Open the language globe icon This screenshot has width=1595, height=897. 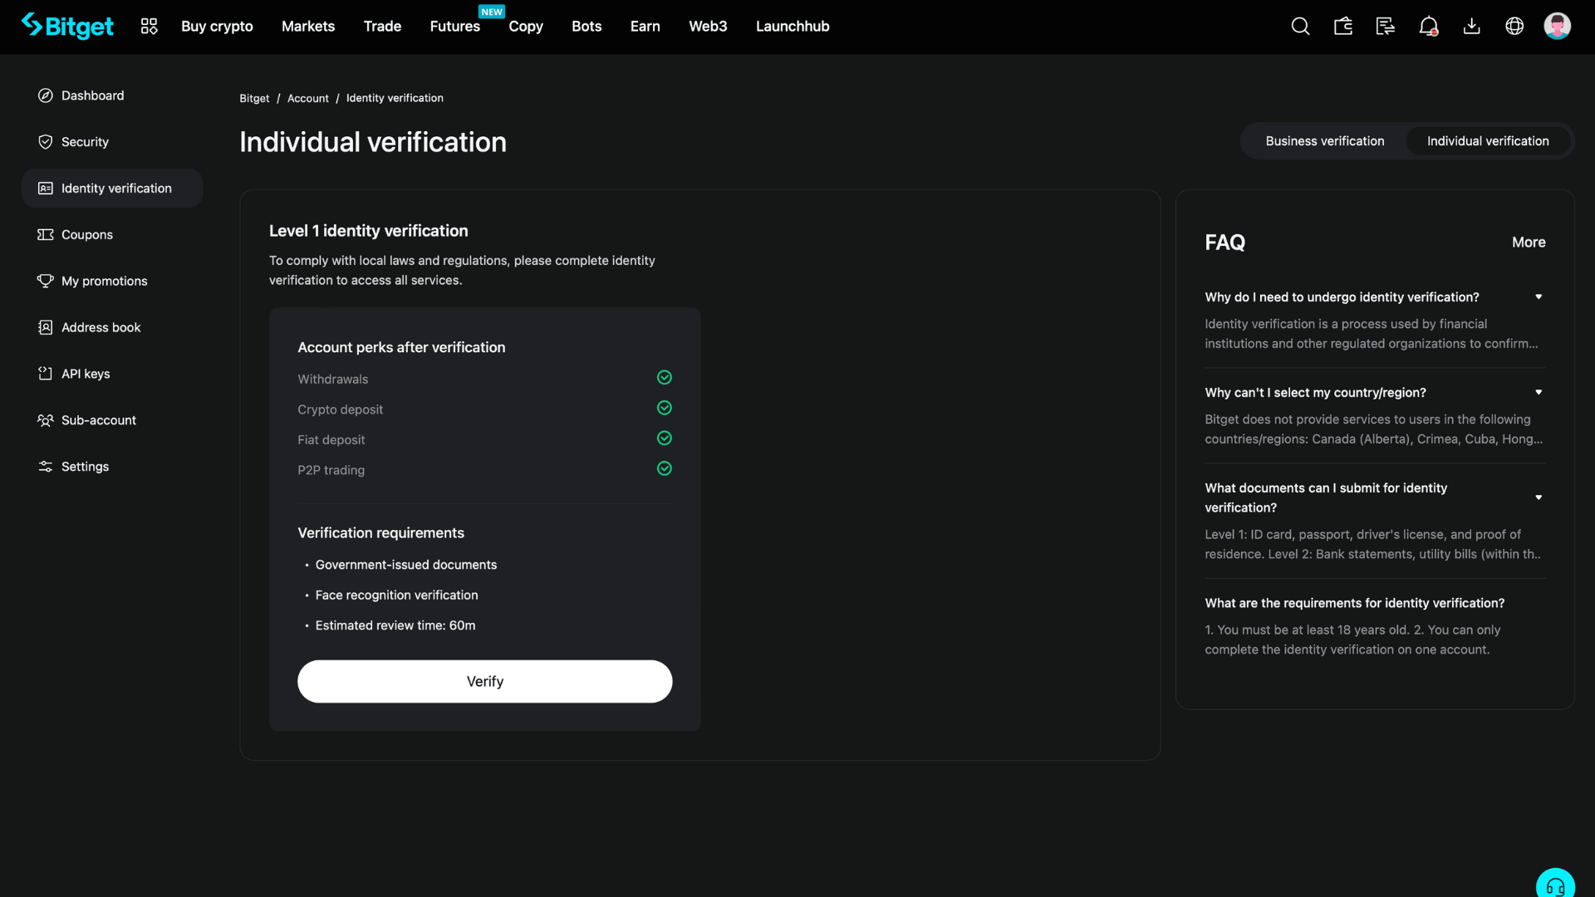(1514, 27)
